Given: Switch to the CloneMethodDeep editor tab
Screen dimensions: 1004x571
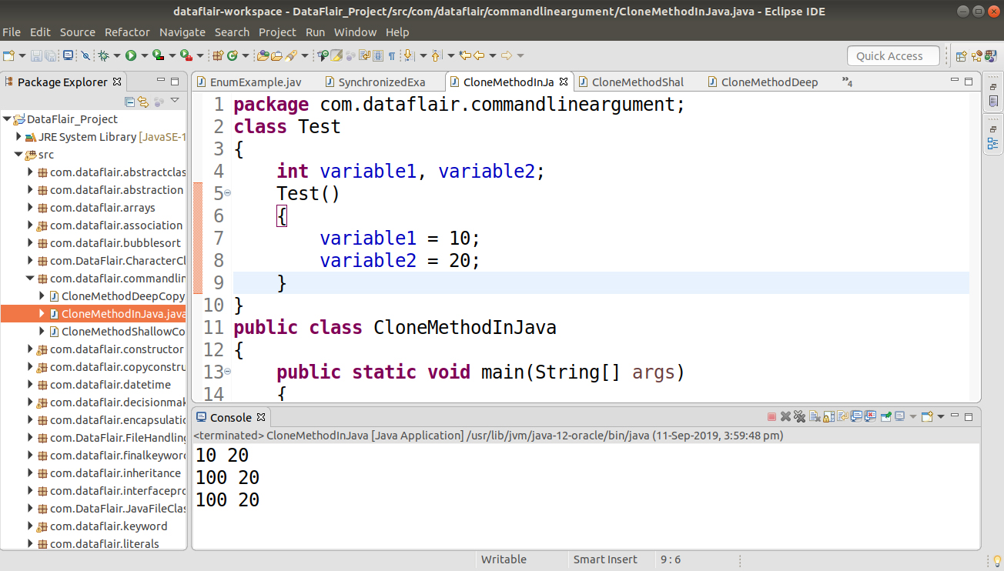Looking at the screenshot, I should pyautogui.click(x=763, y=82).
